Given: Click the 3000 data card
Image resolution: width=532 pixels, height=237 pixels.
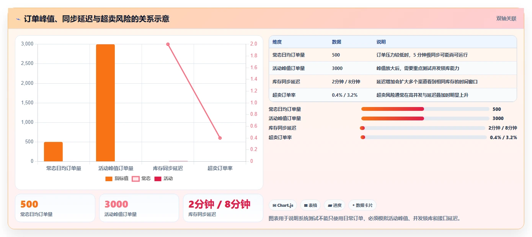Looking at the screenshot, I should [x=139, y=208].
